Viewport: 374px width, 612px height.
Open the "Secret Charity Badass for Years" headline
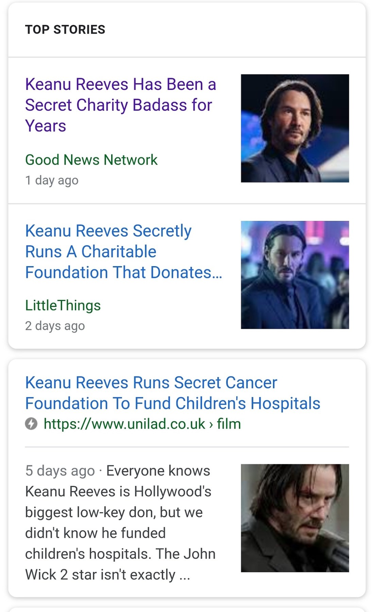120,105
